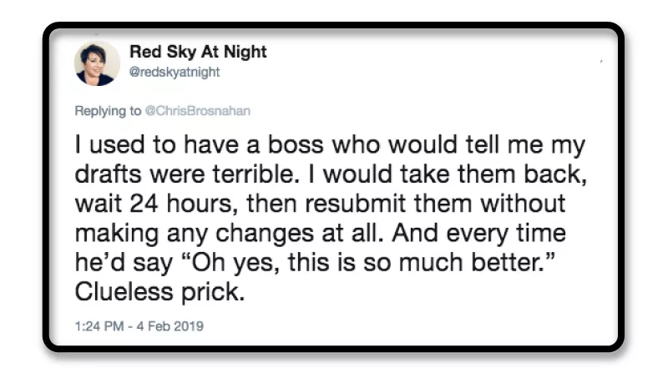Image resolution: width=668 pixels, height=378 pixels.
Task: Click the "Replying to" label
Action: 109,112
